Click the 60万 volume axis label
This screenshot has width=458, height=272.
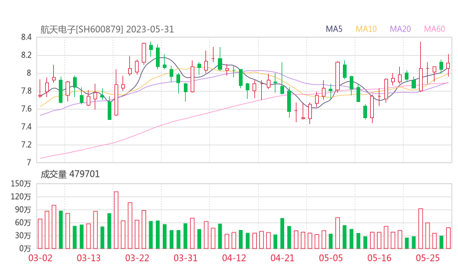tap(23, 223)
